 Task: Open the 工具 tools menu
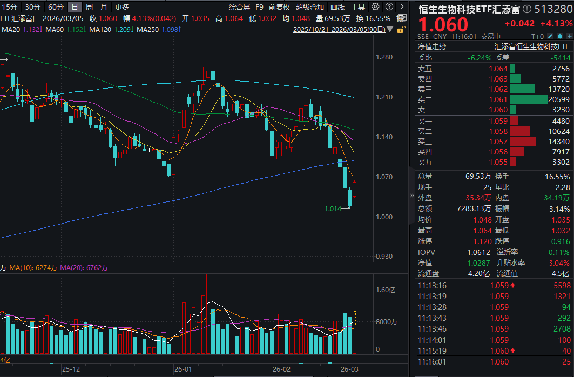tap(358, 7)
